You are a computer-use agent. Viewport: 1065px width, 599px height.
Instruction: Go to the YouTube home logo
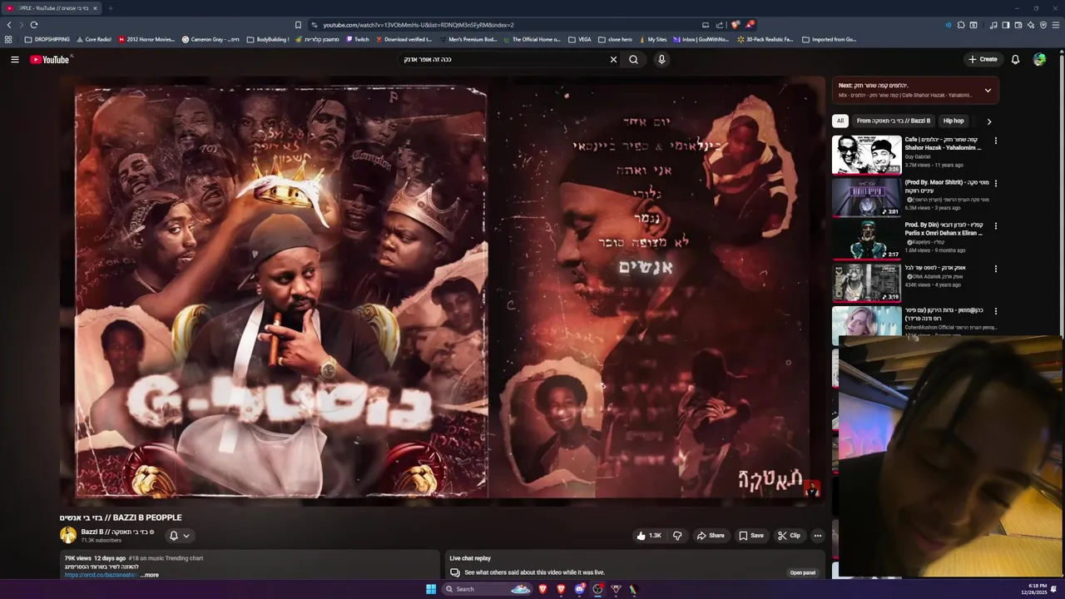coord(50,59)
